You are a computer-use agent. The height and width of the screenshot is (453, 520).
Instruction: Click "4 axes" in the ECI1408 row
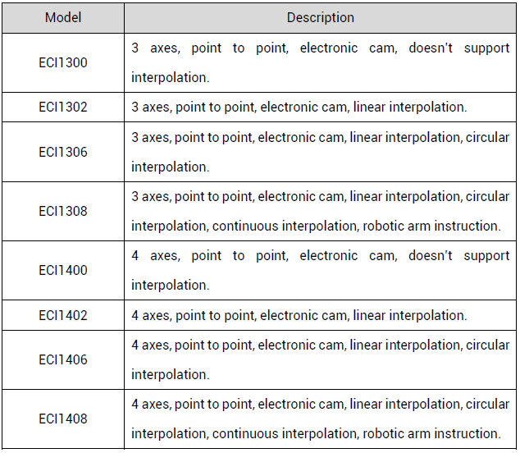[151, 405]
